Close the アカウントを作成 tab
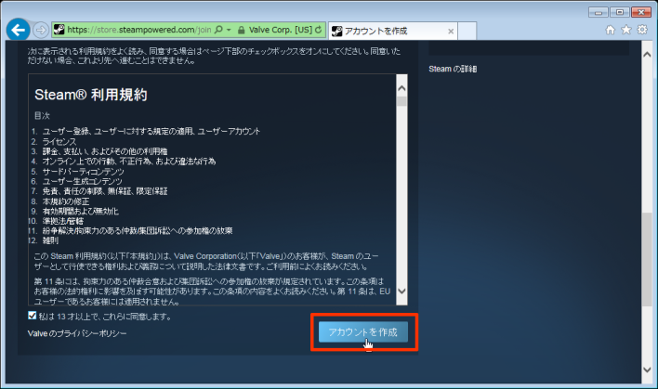Viewport: 658px width, 389px height. 451,31
